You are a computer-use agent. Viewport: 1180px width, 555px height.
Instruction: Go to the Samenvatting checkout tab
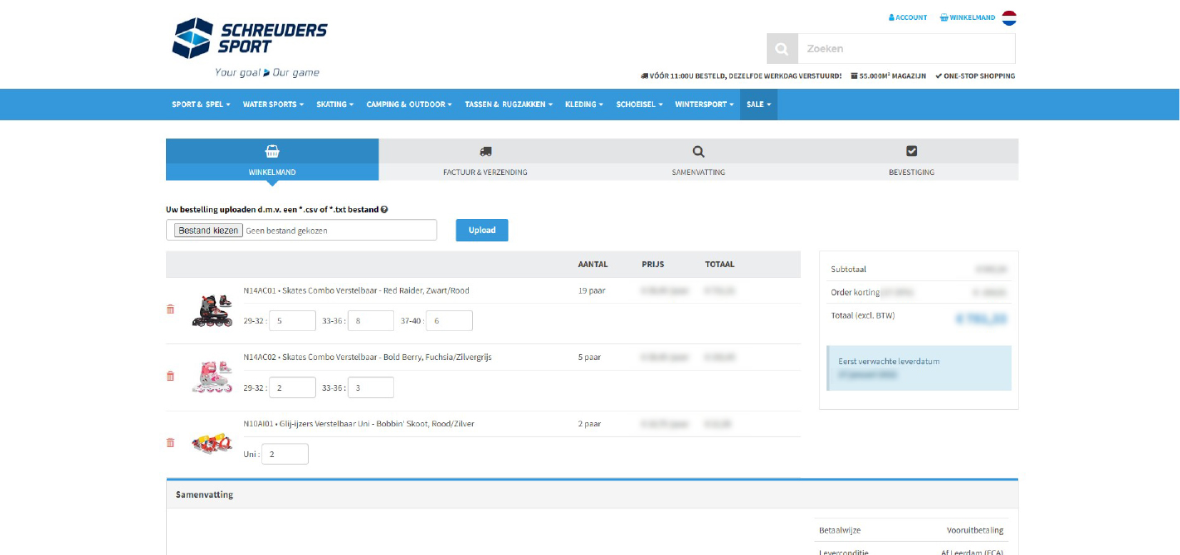(x=699, y=159)
